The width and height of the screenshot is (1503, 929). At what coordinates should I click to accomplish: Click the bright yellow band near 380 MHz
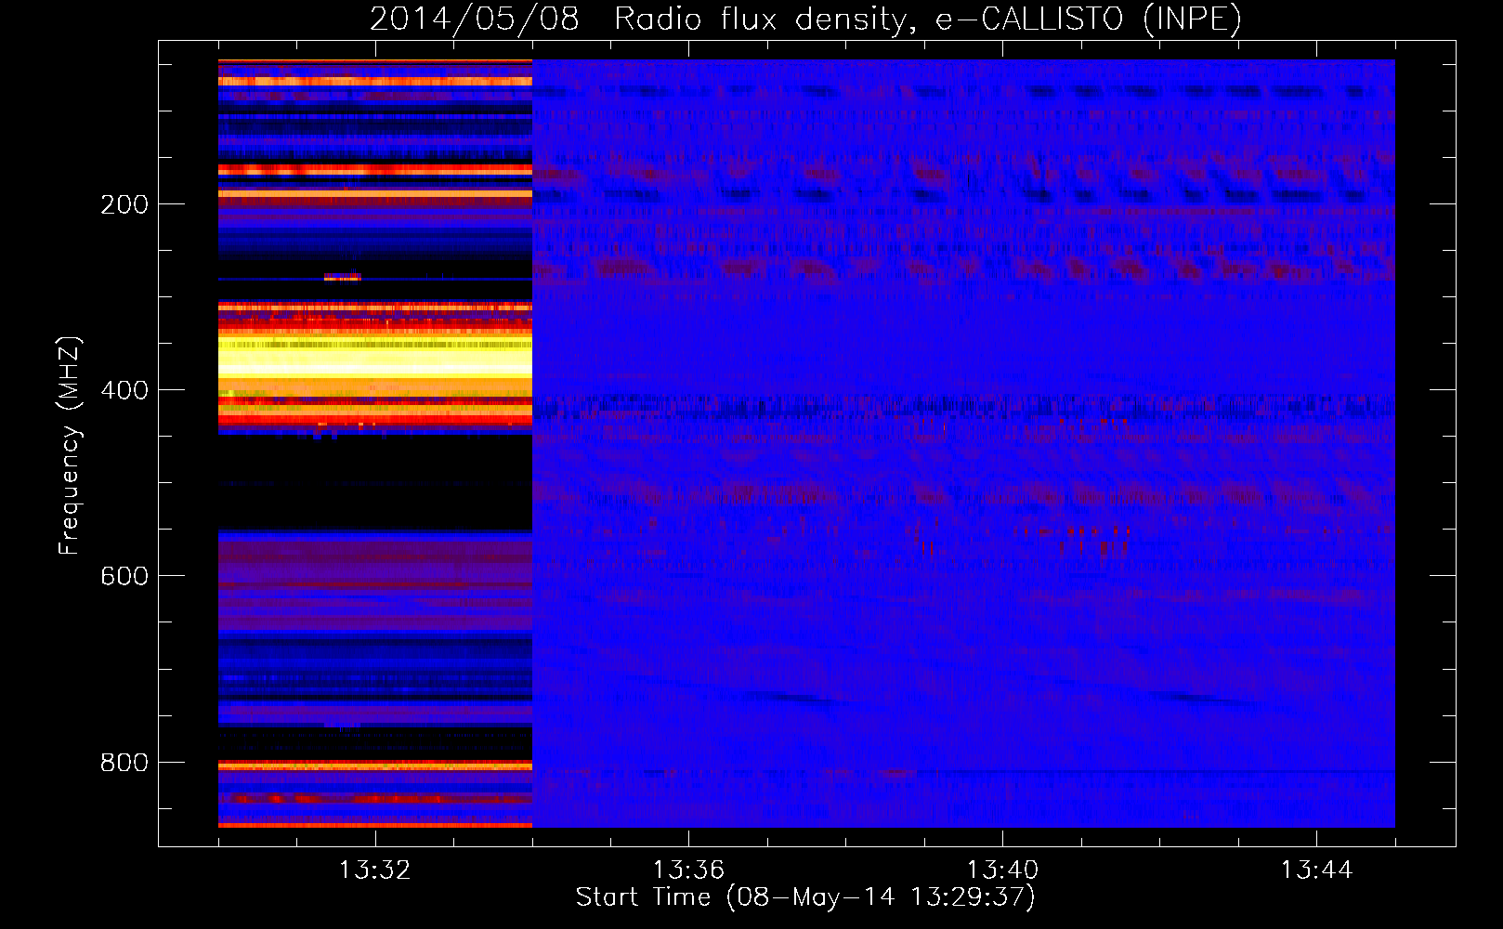[x=375, y=357]
